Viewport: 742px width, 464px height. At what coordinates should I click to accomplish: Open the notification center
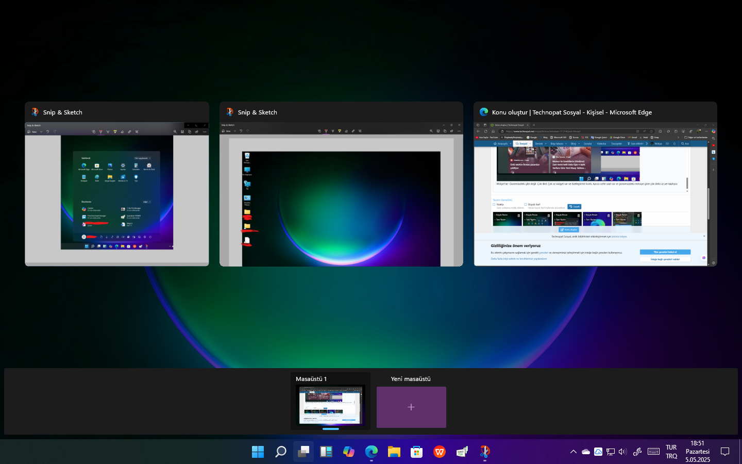click(x=725, y=452)
